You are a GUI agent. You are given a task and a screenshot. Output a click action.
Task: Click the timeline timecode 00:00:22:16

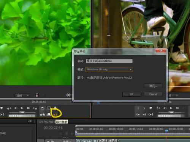[x=53, y=128]
